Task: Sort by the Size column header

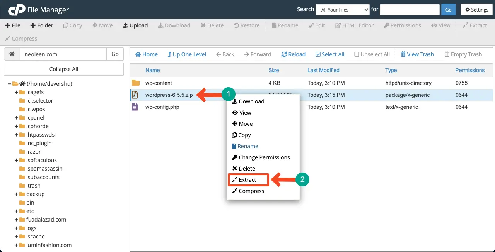Action: [x=274, y=70]
